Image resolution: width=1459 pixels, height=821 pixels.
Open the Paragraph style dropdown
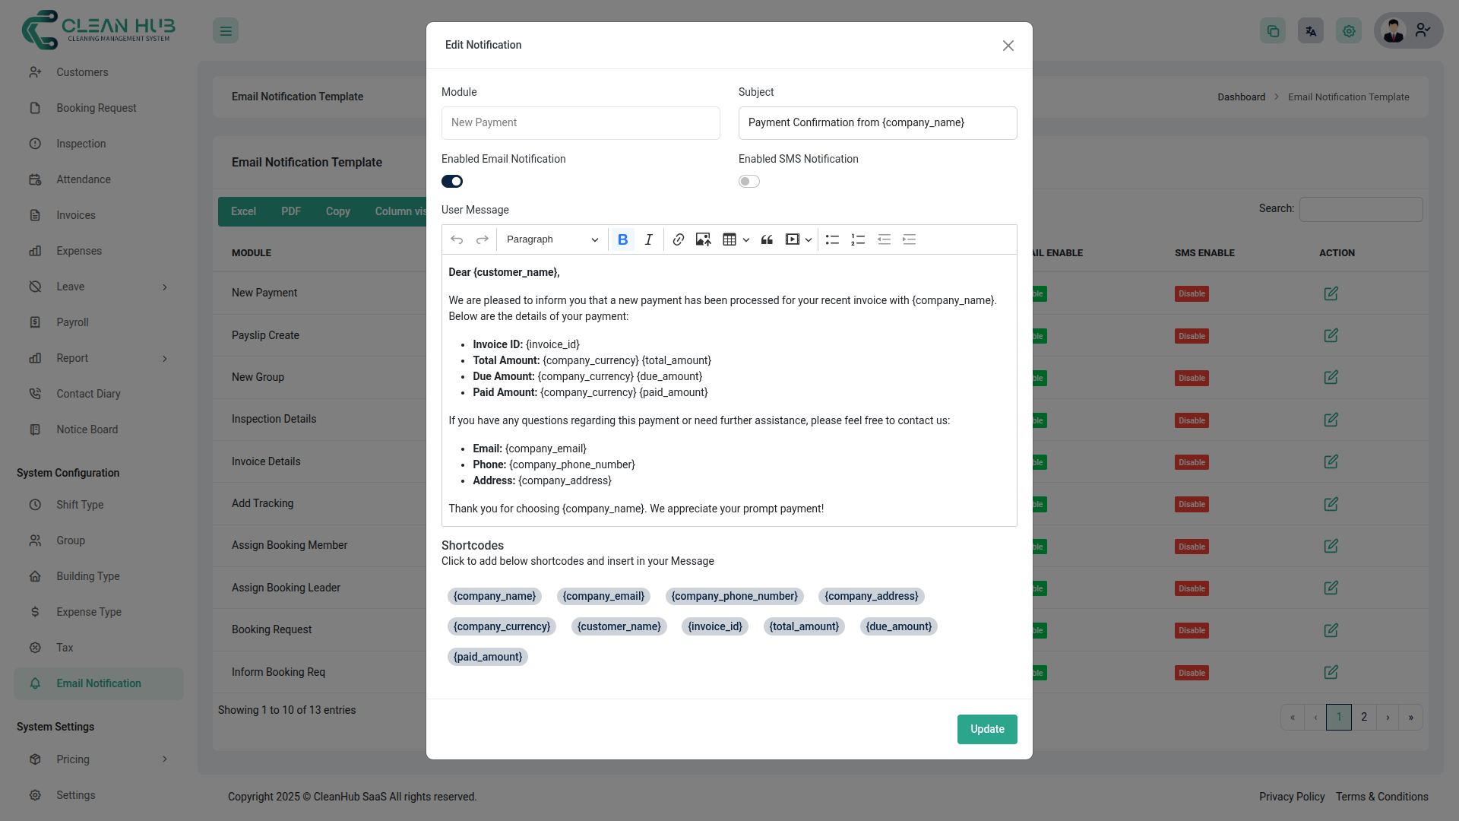point(552,239)
